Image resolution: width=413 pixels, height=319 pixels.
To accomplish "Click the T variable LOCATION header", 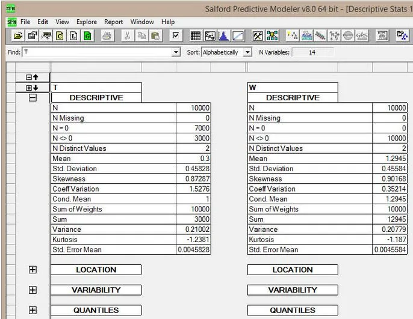I will (x=96, y=270).
